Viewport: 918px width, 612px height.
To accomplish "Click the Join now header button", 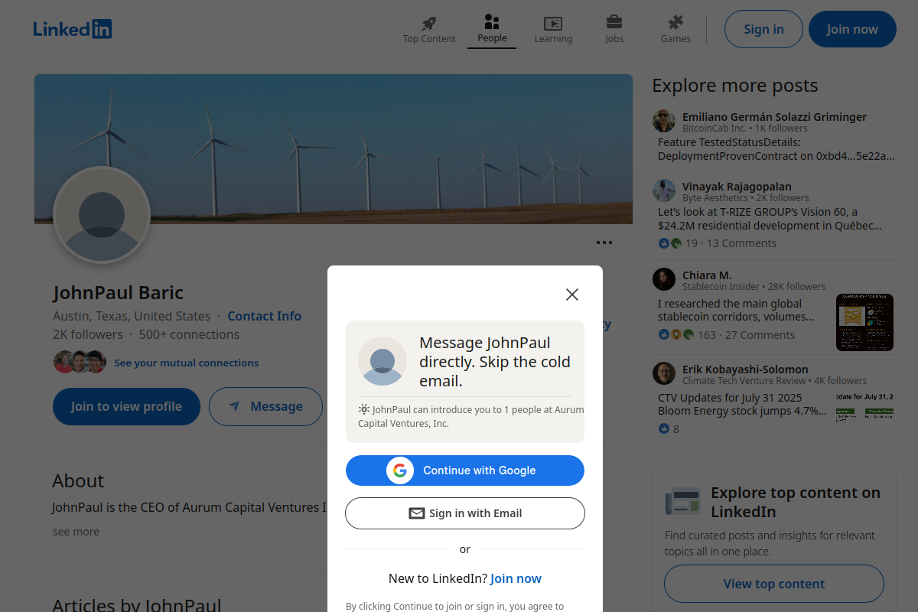I will tap(852, 29).
